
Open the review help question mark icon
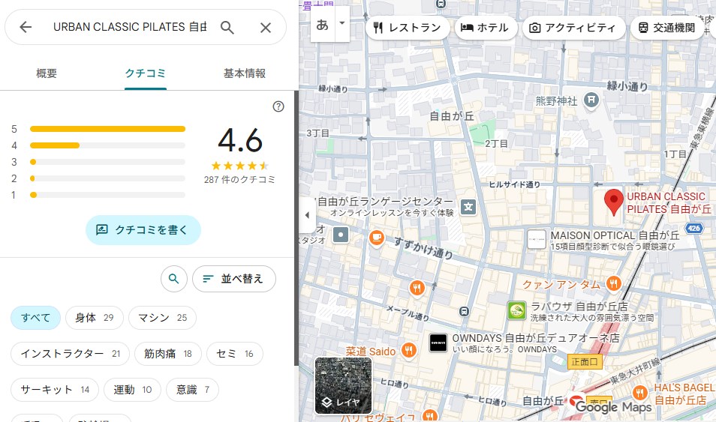(278, 106)
